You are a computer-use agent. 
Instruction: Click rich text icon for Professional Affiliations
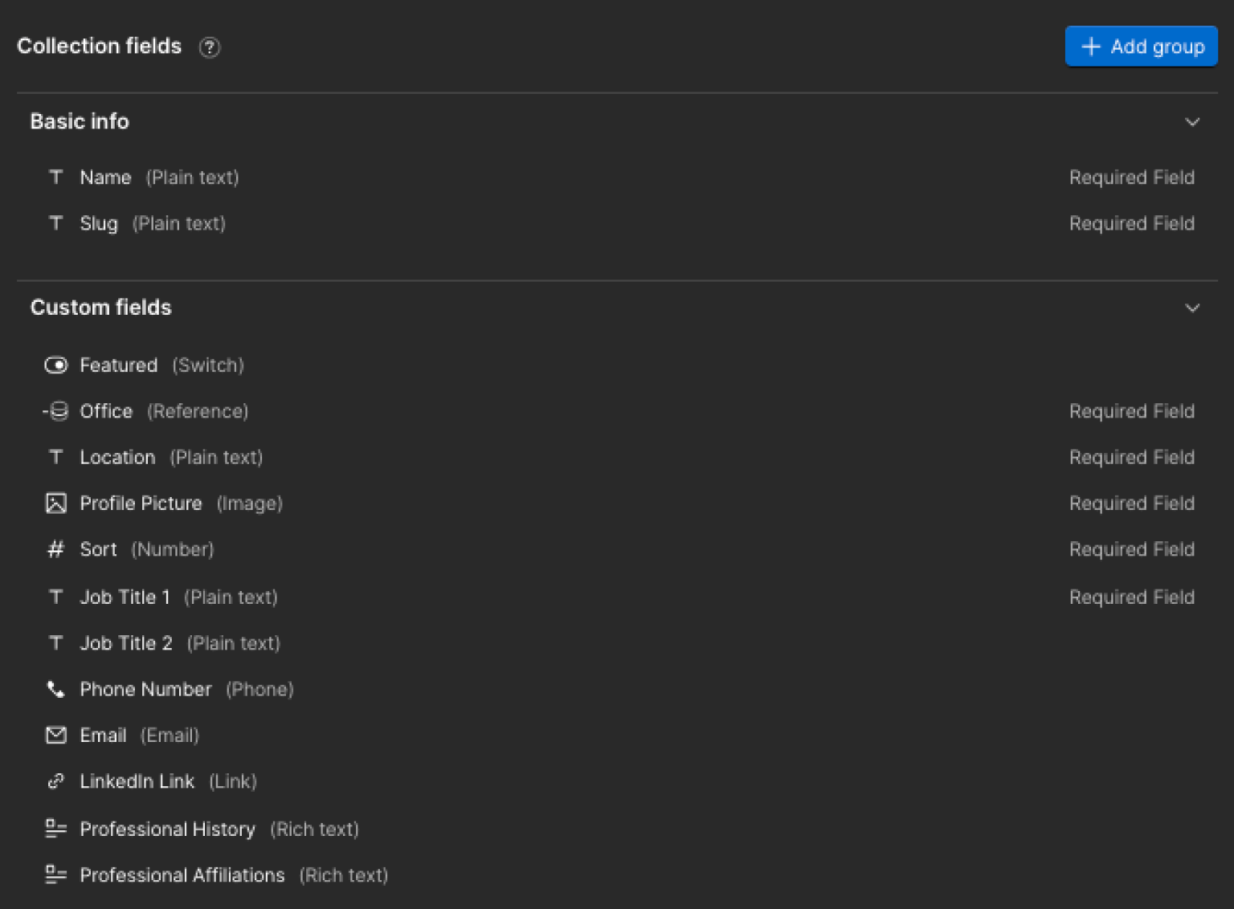pos(55,874)
